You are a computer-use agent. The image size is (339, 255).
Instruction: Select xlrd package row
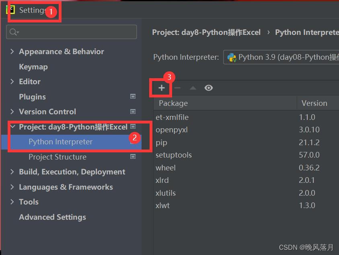point(246,180)
